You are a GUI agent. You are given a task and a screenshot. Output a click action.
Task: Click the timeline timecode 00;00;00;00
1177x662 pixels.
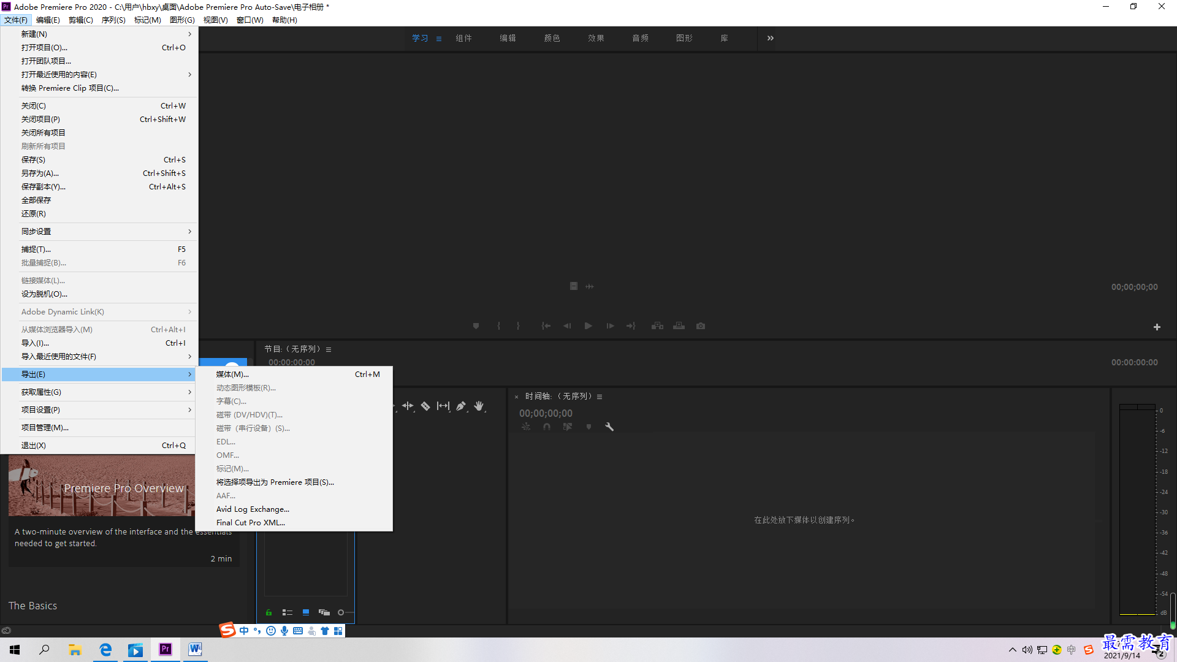click(546, 413)
